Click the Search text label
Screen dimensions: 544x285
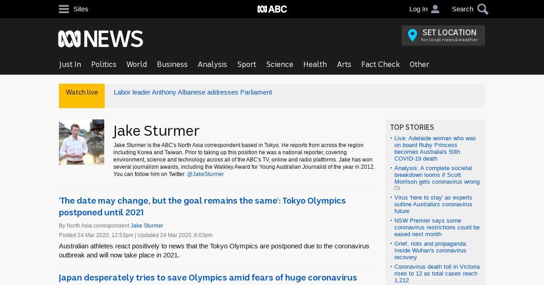tap(462, 9)
